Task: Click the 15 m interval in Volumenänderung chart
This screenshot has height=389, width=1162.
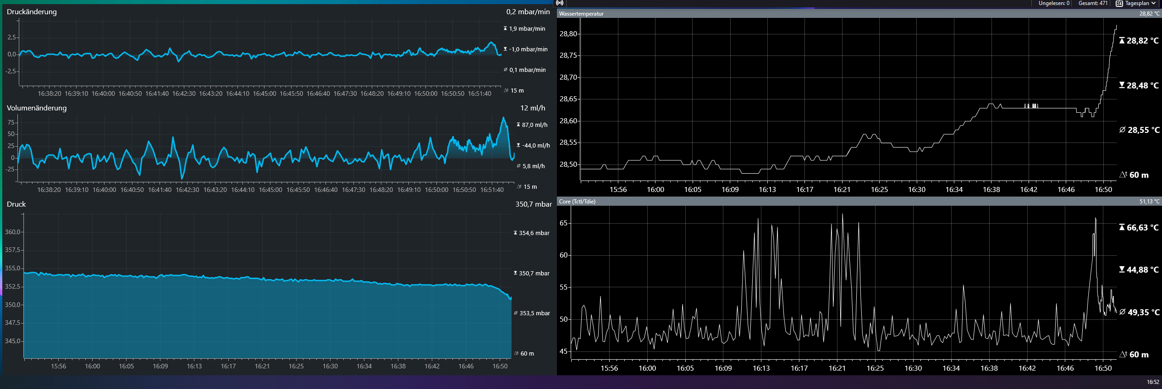Action: pyautogui.click(x=530, y=187)
